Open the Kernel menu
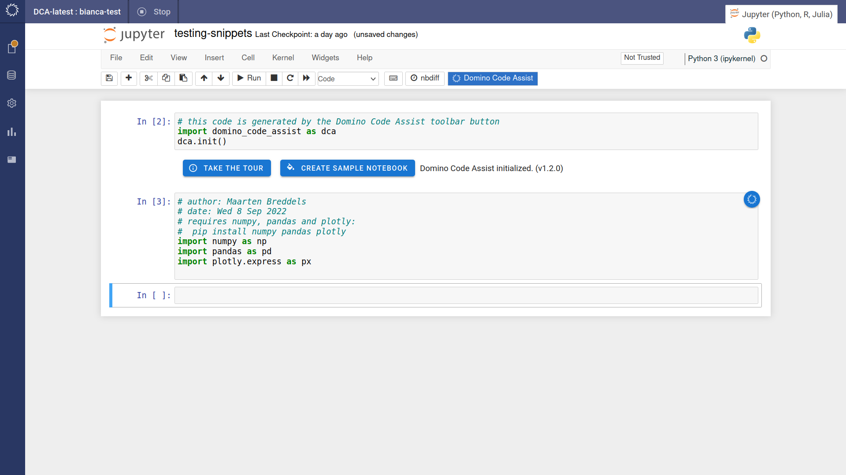 (x=283, y=58)
